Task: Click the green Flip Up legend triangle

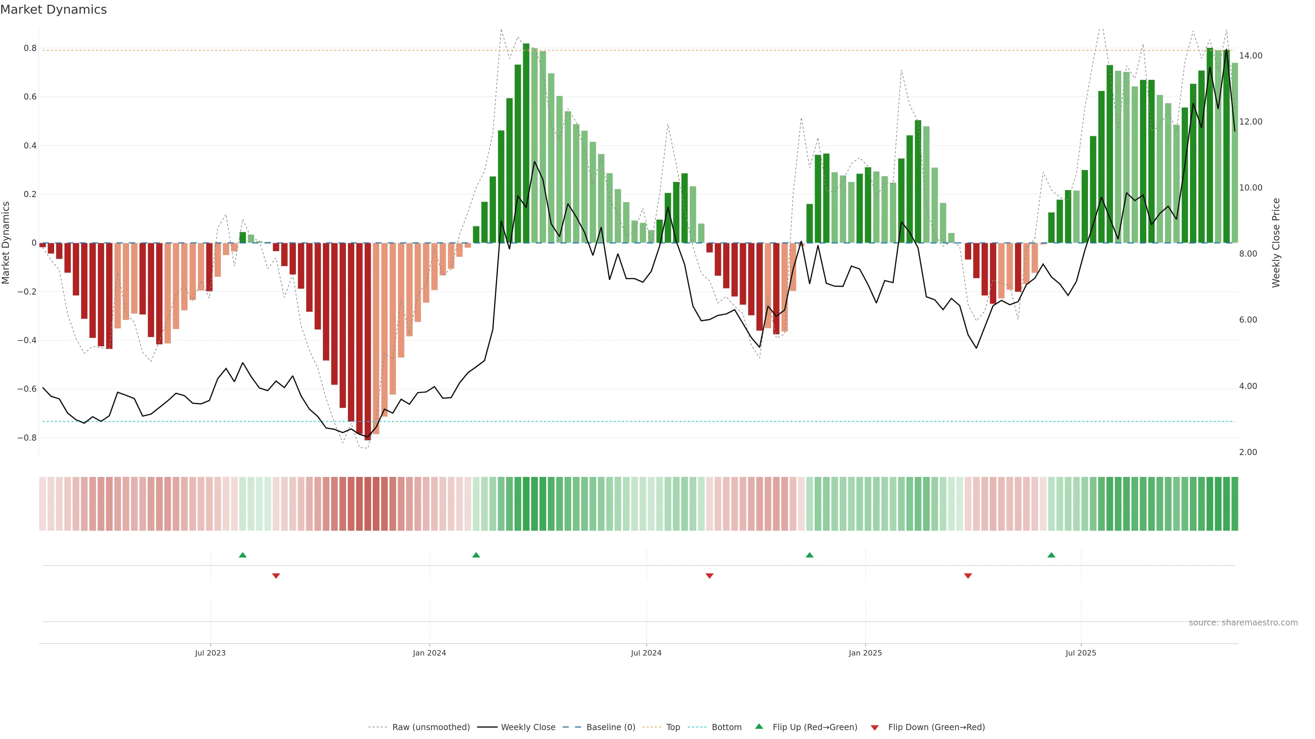Action: pyautogui.click(x=759, y=726)
